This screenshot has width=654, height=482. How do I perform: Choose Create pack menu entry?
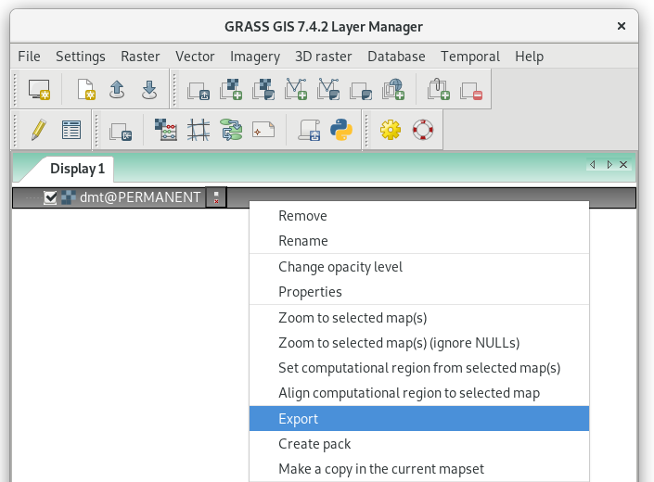point(419,444)
